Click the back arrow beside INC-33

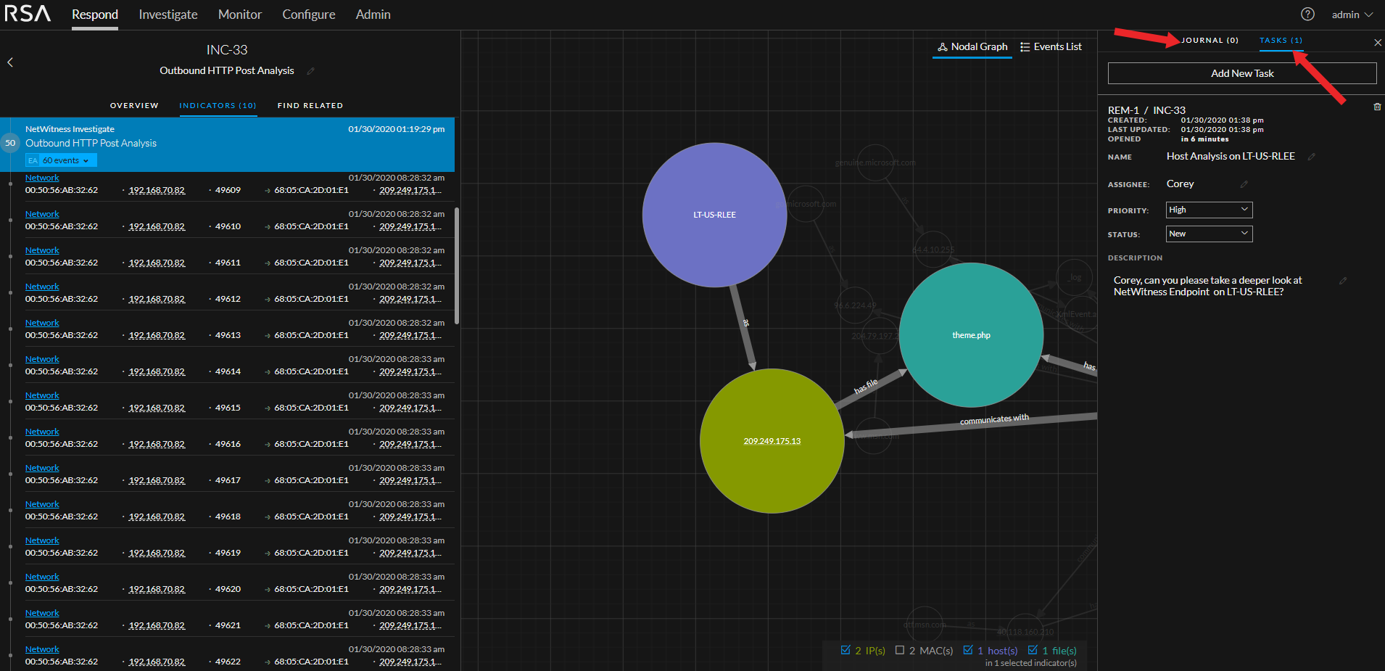(x=10, y=62)
